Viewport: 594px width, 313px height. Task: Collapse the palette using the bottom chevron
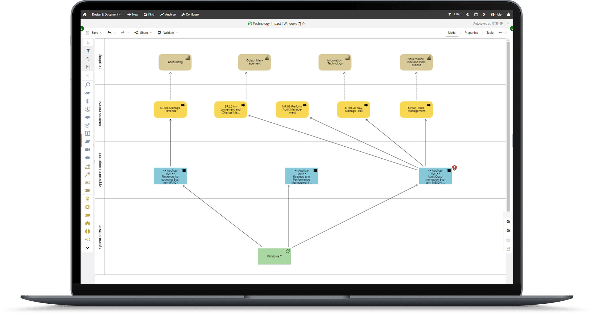87,248
